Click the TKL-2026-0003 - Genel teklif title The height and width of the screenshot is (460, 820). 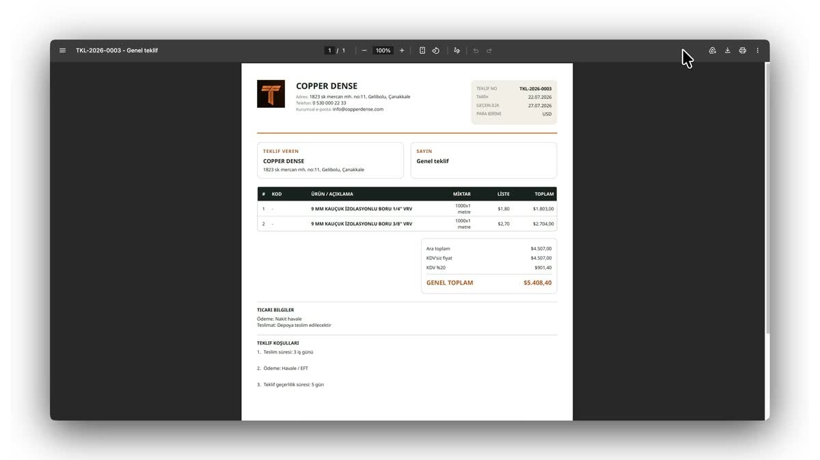coord(117,51)
